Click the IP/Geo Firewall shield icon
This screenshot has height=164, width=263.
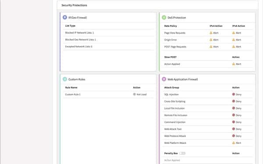click(x=65, y=17)
